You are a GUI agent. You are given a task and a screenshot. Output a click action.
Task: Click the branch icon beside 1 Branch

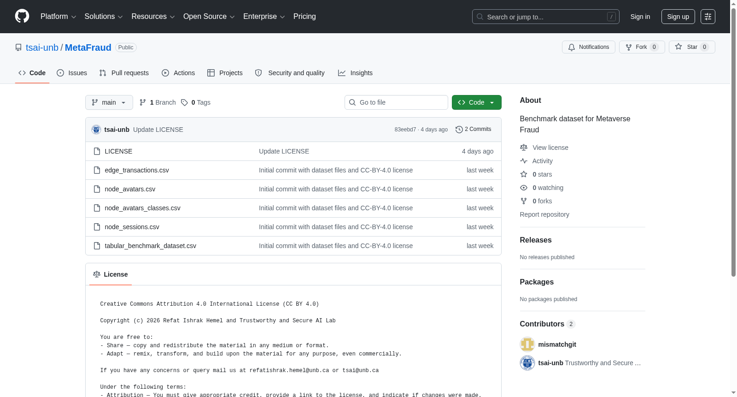point(143,102)
